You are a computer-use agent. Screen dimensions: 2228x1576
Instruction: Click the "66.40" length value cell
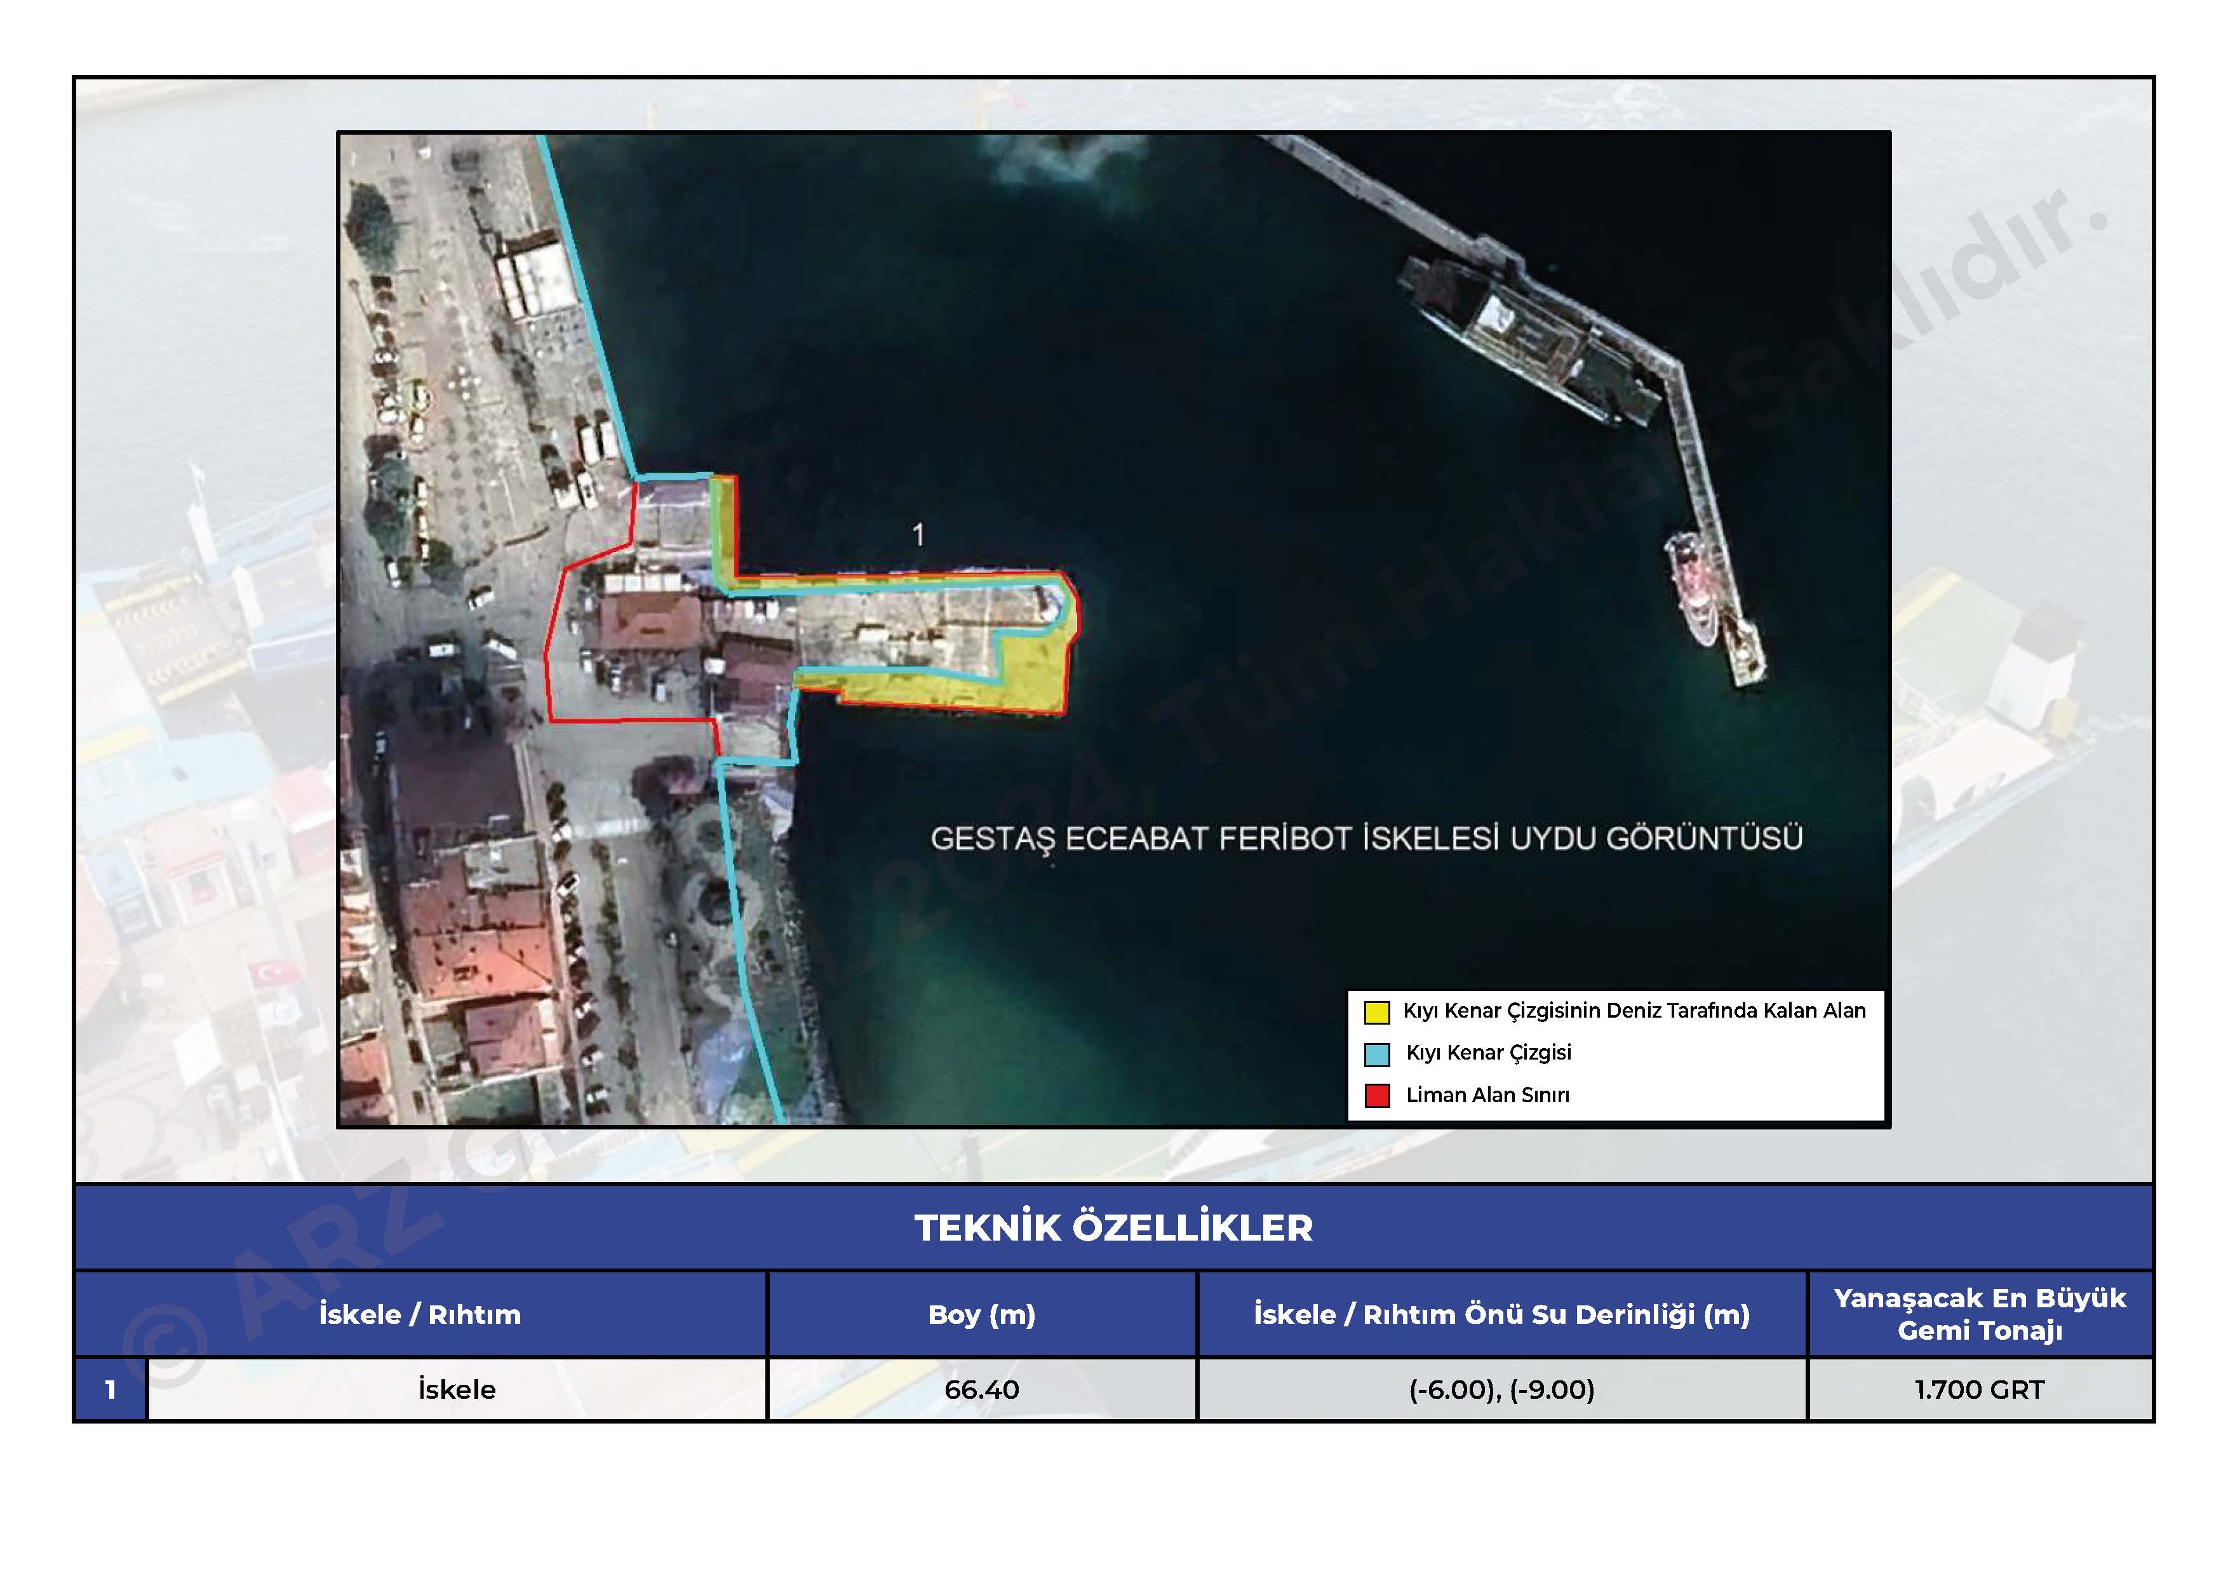click(x=982, y=1390)
